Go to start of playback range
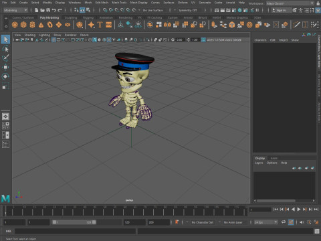321x241 pixels. (x=276, y=210)
